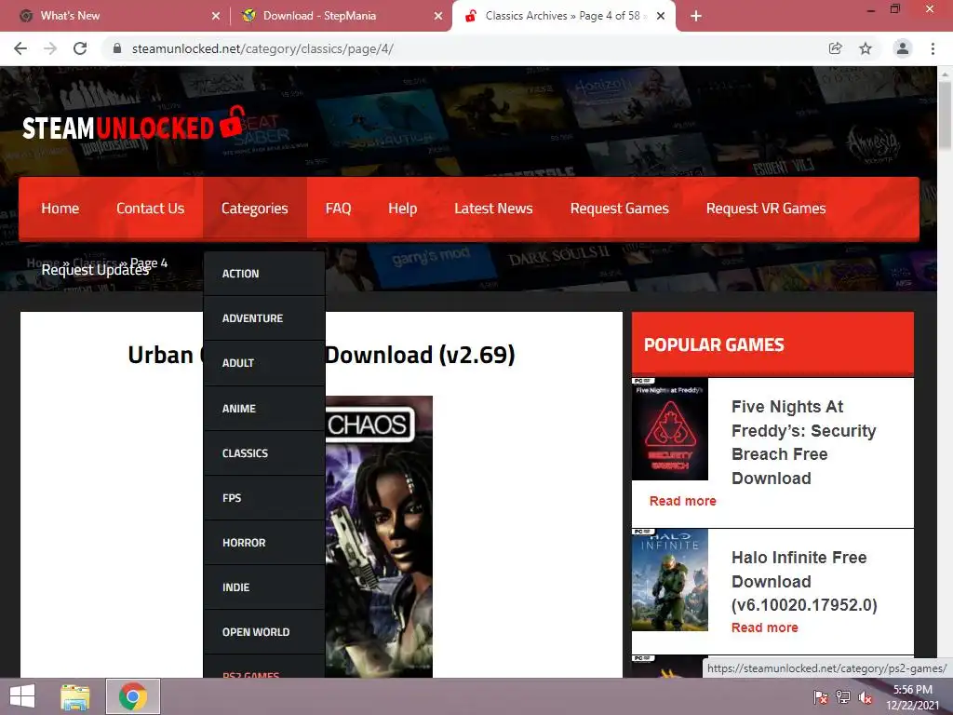
Task: Open the Help nav item
Action: 403,209
